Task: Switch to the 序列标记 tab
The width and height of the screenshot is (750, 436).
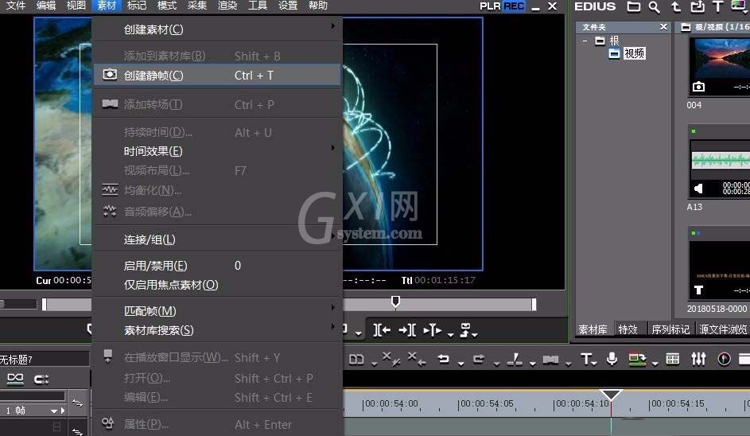Action: click(x=670, y=329)
